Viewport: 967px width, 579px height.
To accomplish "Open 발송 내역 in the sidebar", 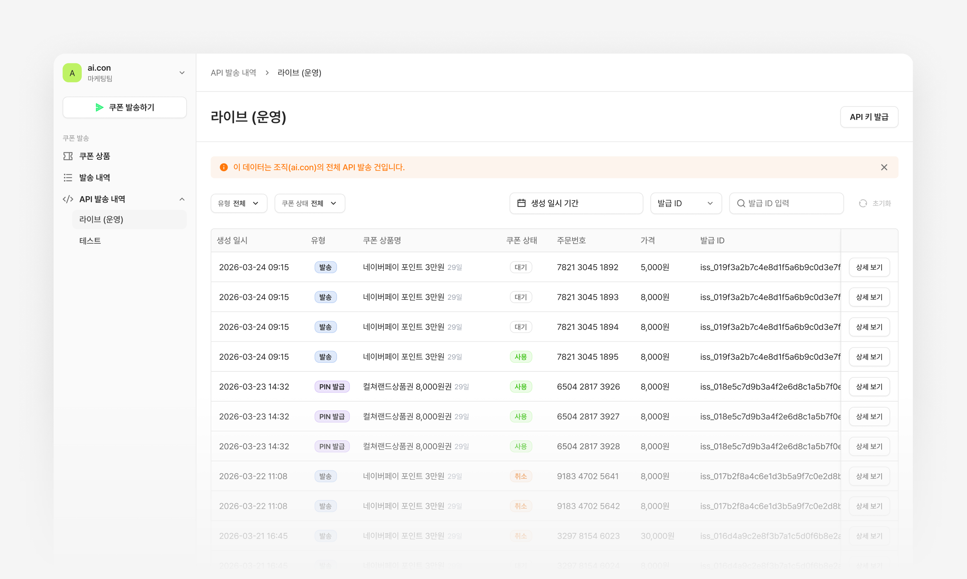I will [125, 178].
